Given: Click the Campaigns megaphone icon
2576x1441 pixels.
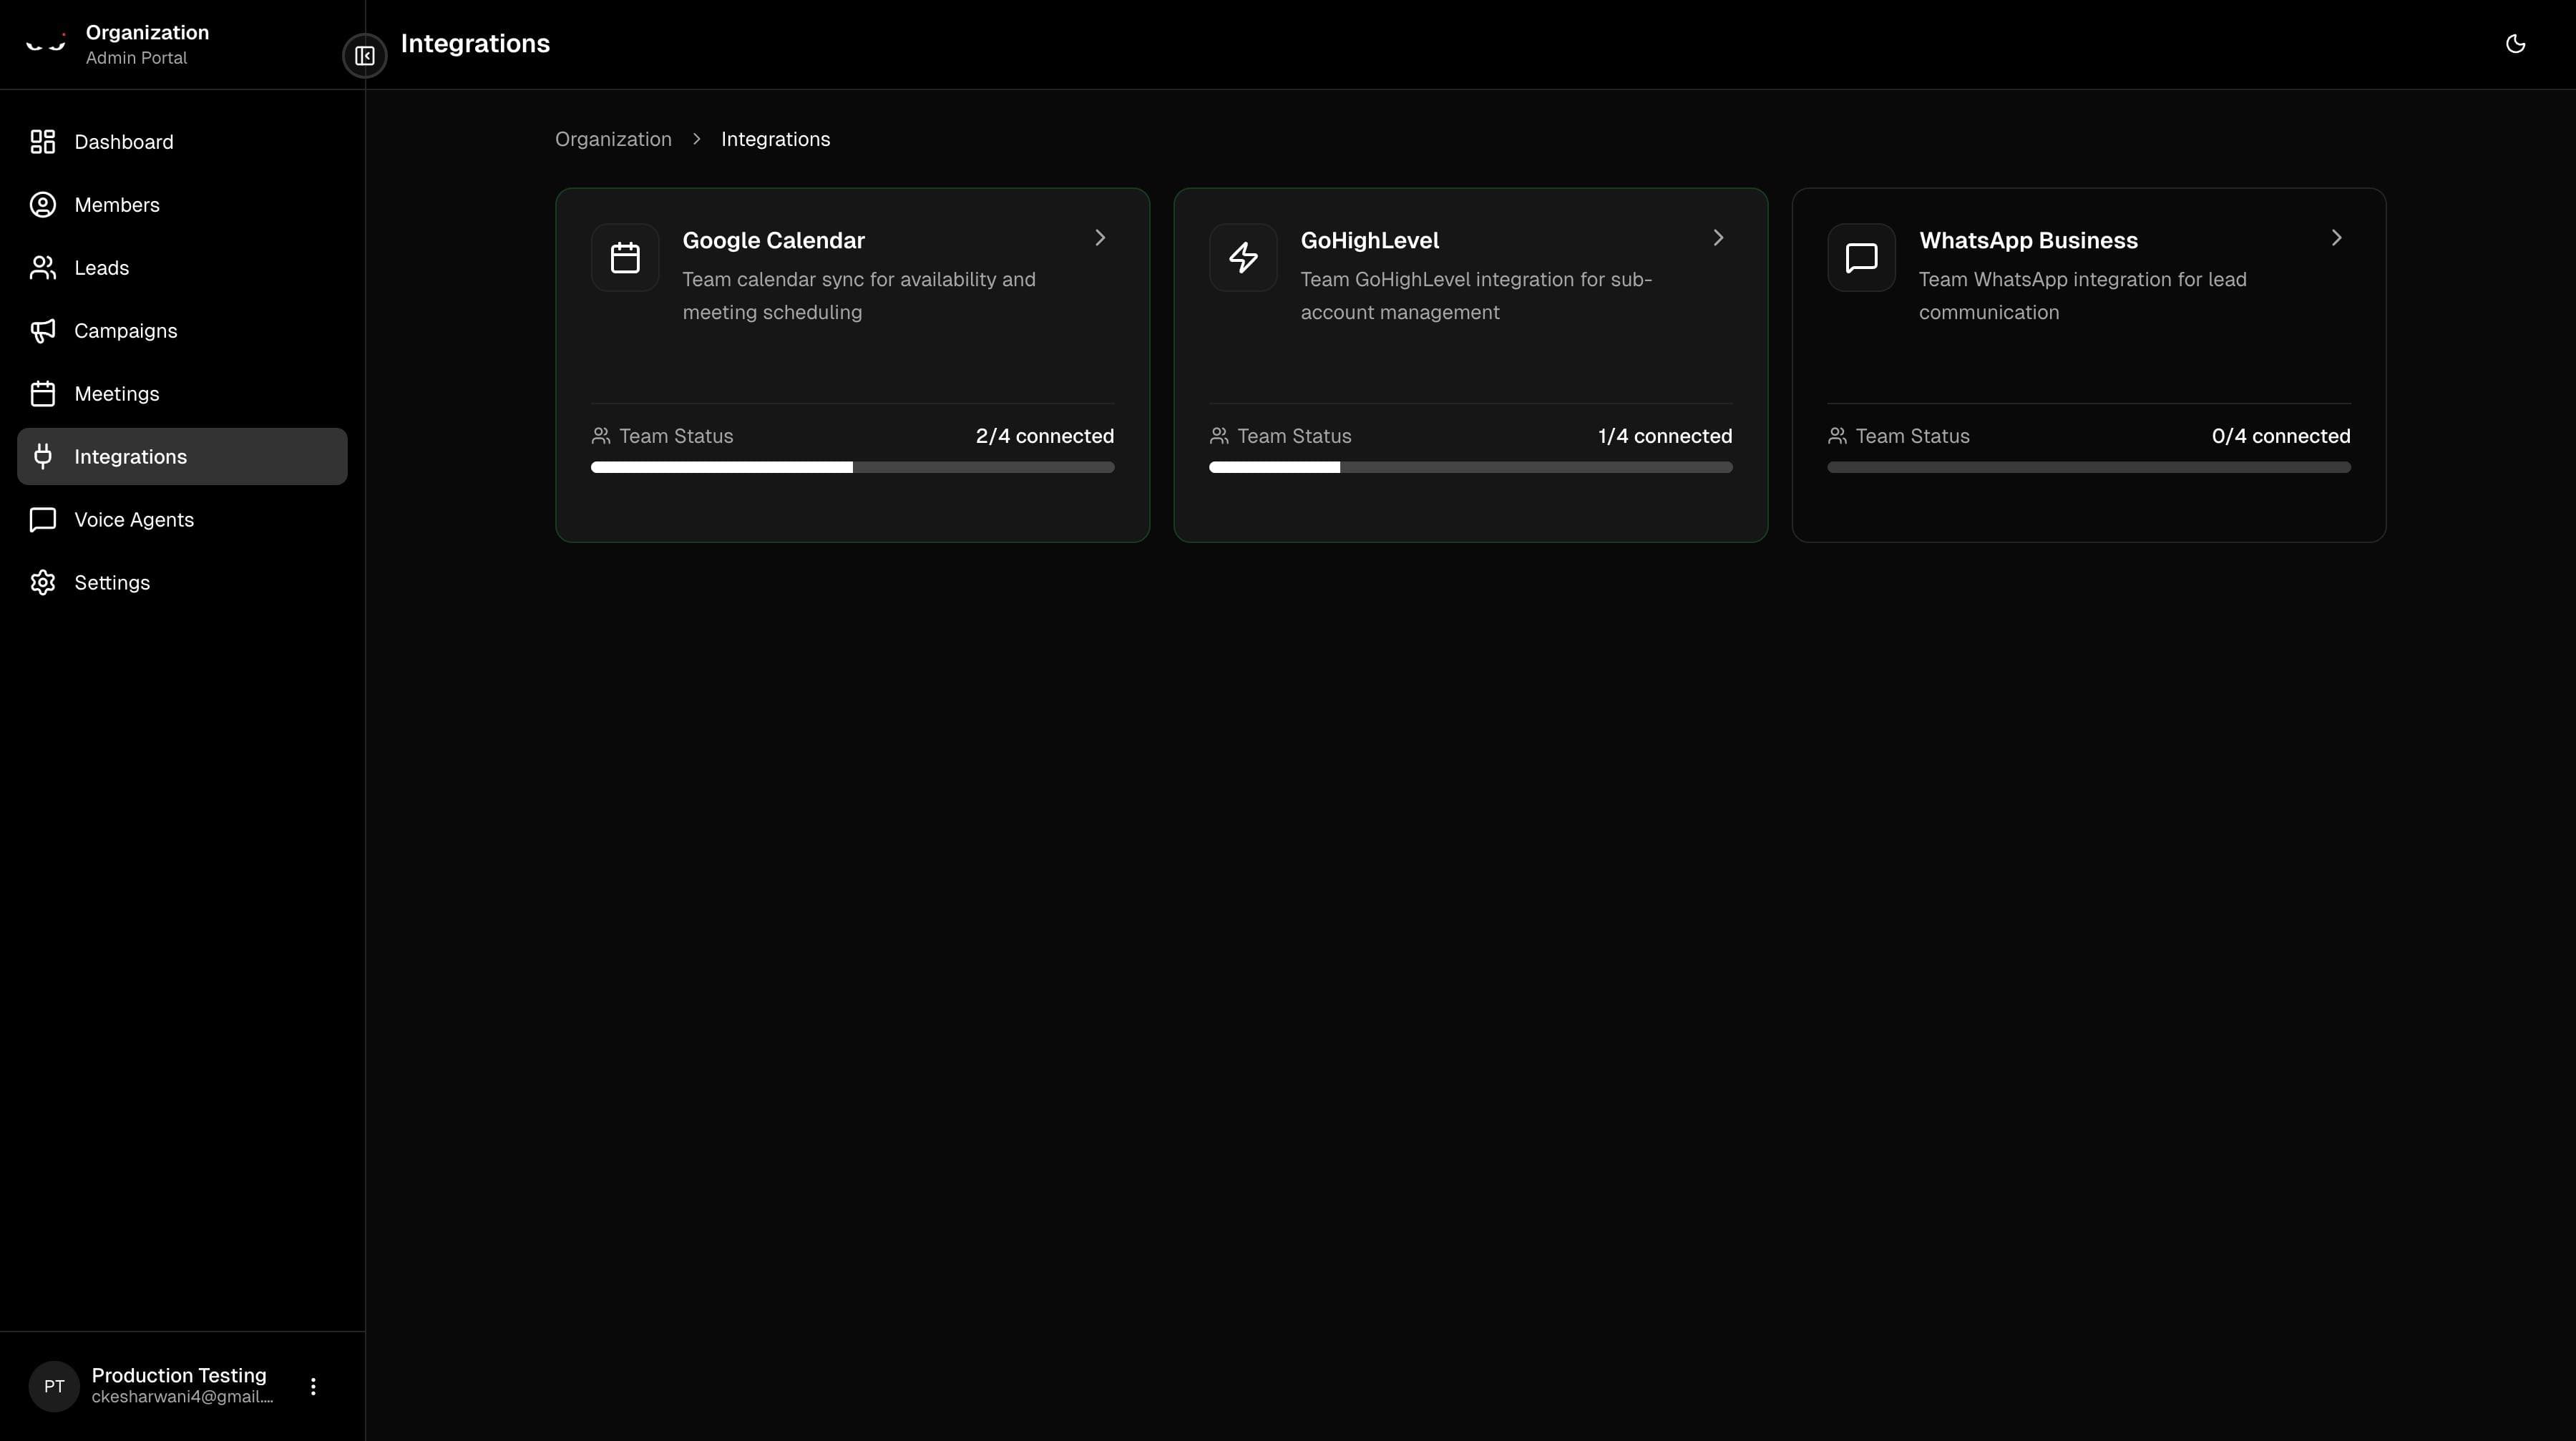Looking at the screenshot, I should (42, 330).
